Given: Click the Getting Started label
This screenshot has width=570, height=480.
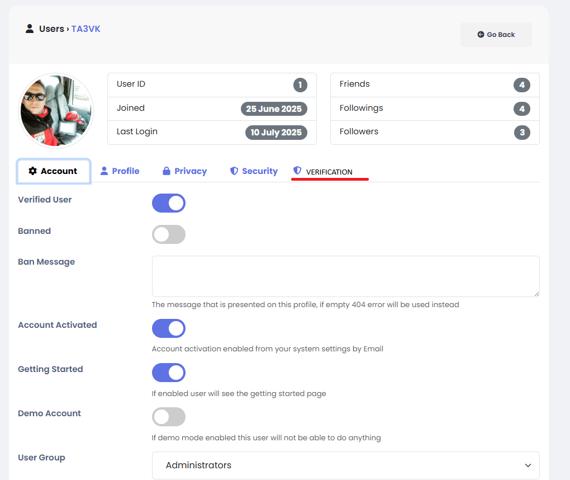Looking at the screenshot, I should point(50,369).
